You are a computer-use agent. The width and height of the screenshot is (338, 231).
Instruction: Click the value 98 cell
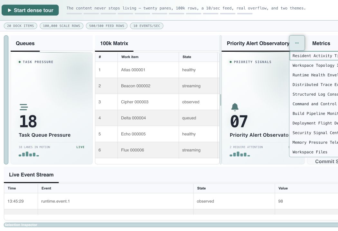pyautogui.click(x=306, y=201)
